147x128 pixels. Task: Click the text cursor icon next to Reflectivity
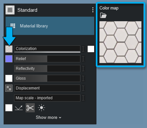tap(83, 69)
